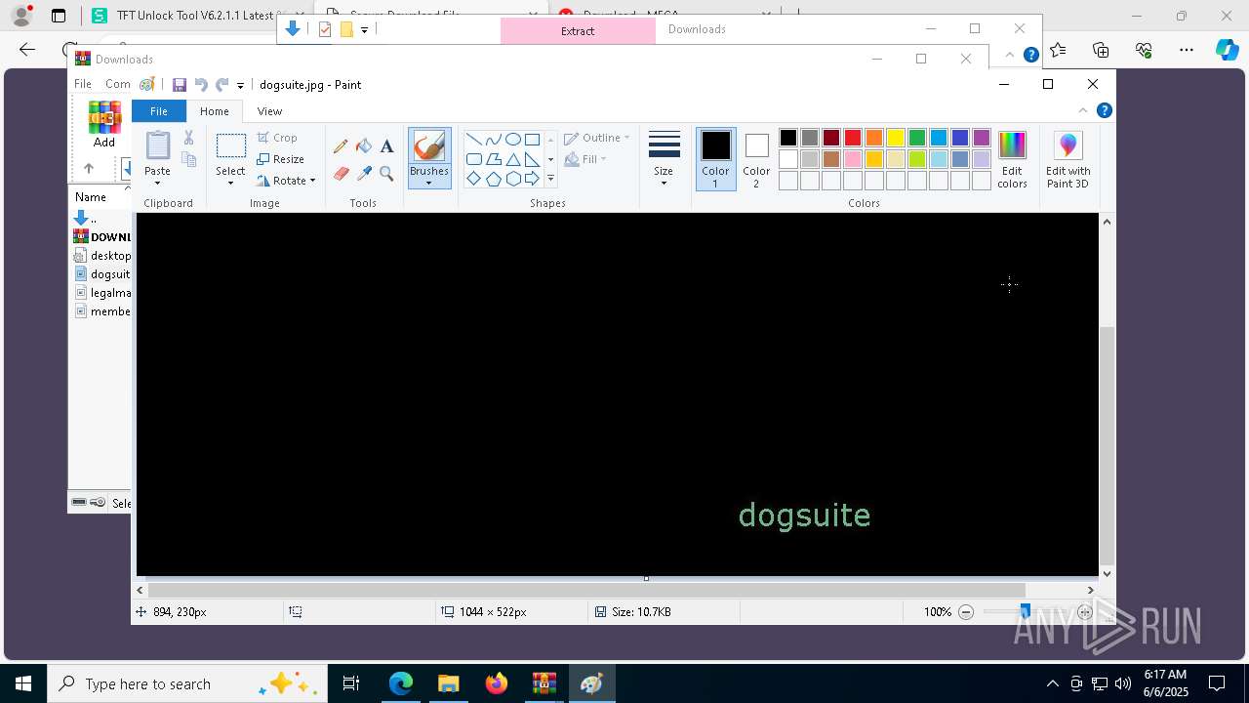Click the Redo arrow in title bar
This screenshot has height=703, width=1249.
click(222, 85)
